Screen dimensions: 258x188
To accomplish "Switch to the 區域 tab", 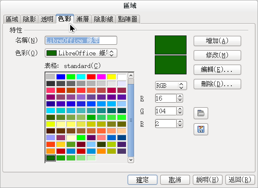I will click(12, 19).
